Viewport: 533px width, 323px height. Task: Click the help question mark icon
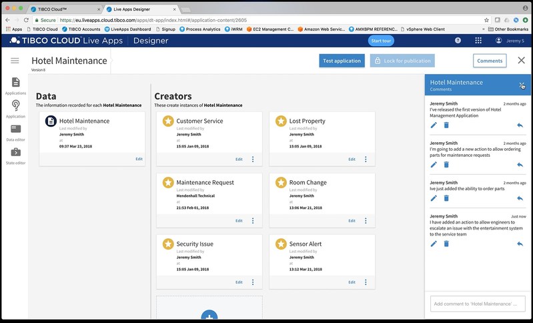(458, 41)
